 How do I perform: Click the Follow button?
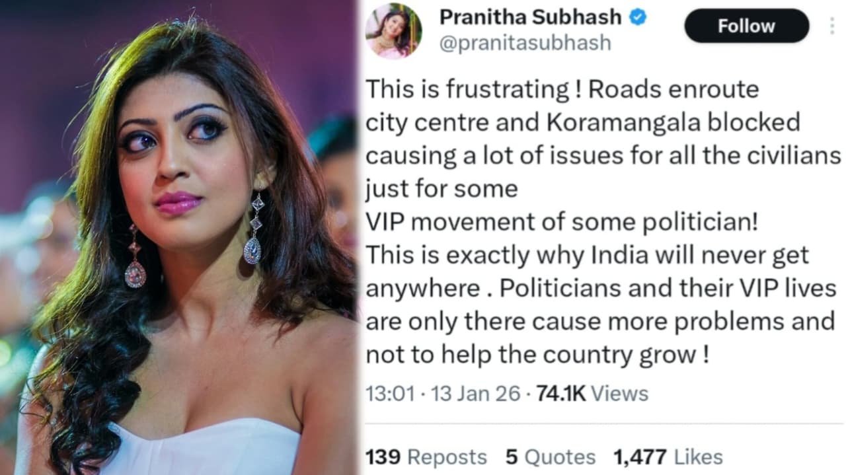pyautogui.click(x=746, y=26)
